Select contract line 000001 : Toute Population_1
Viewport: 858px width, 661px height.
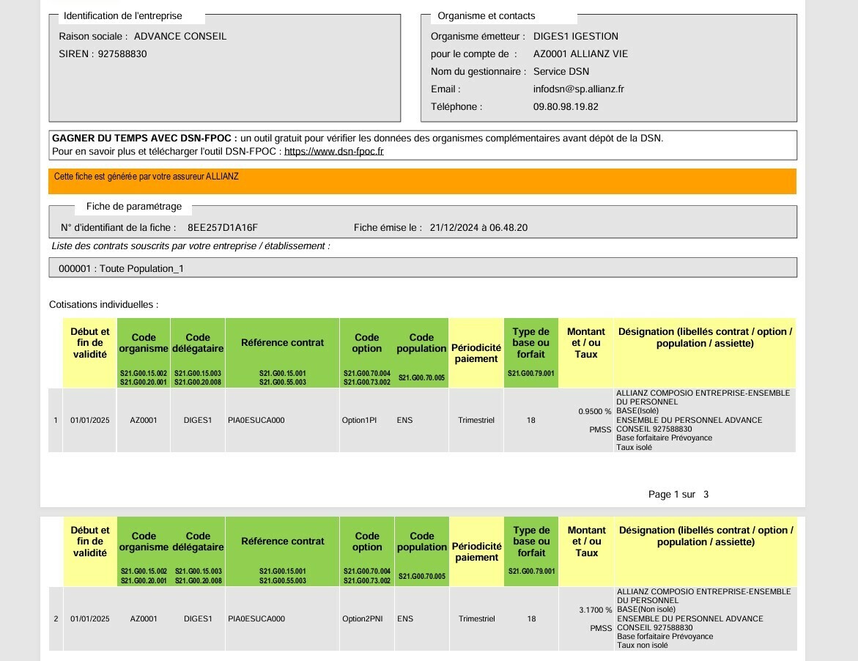(121, 269)
